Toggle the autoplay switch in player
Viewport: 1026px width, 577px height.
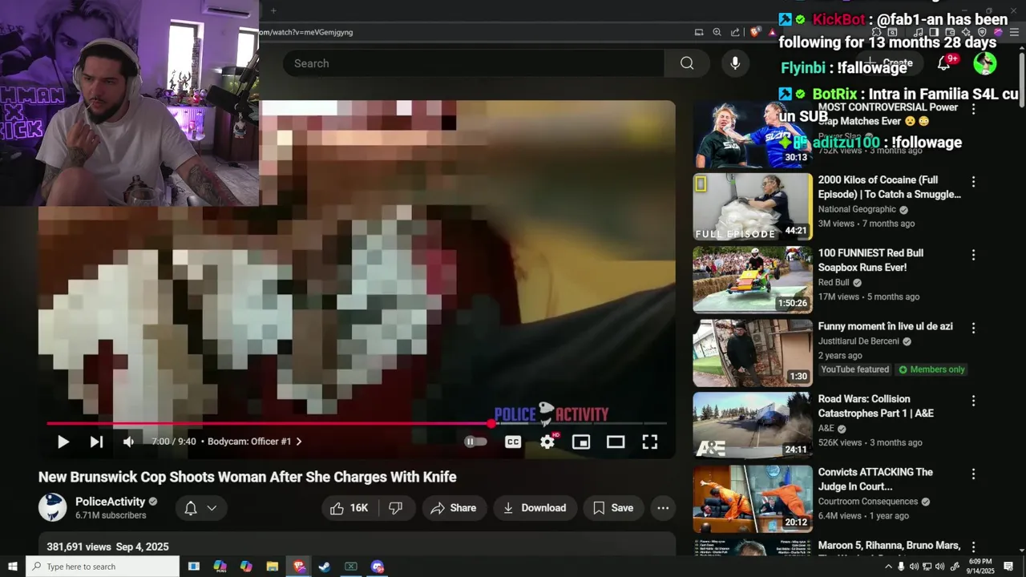click(476, 442)
